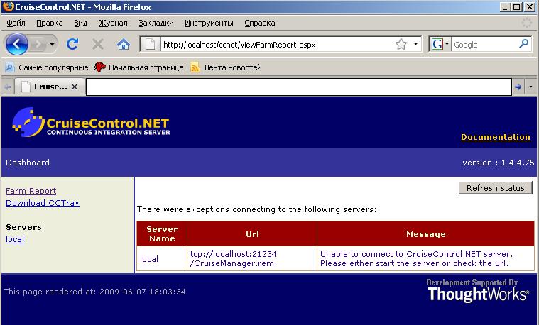Open the local server link in sidebar

pos(15,238)
